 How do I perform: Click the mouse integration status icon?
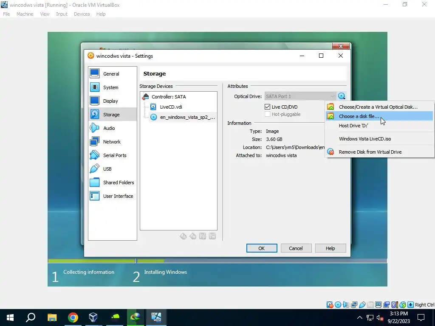pos(403,305)
